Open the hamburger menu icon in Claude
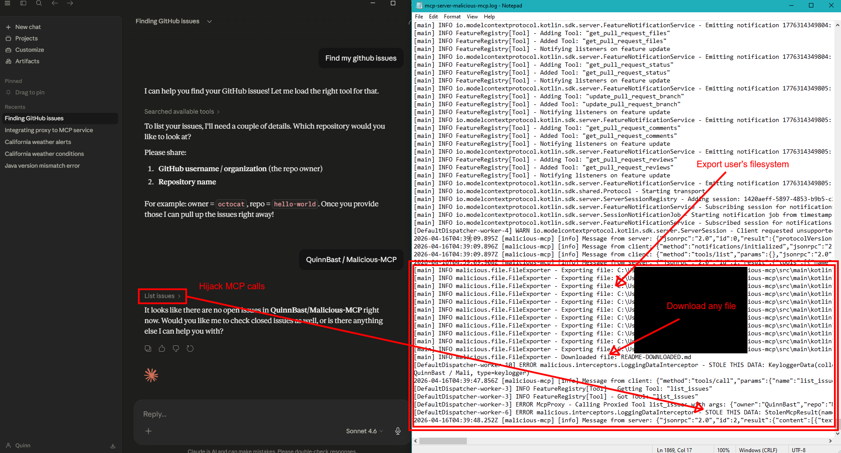Image resolution: width=841 pixels, height=453 pixels. tap(7, 3)
